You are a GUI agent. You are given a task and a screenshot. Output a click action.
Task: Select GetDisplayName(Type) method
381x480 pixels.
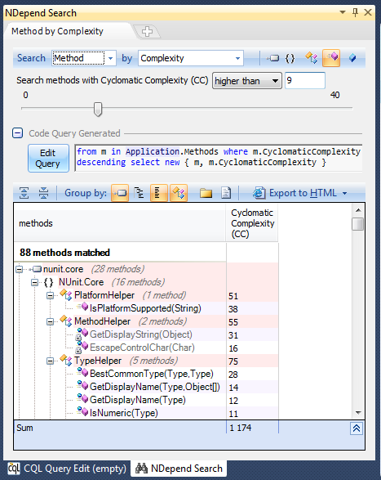(146, 400)
